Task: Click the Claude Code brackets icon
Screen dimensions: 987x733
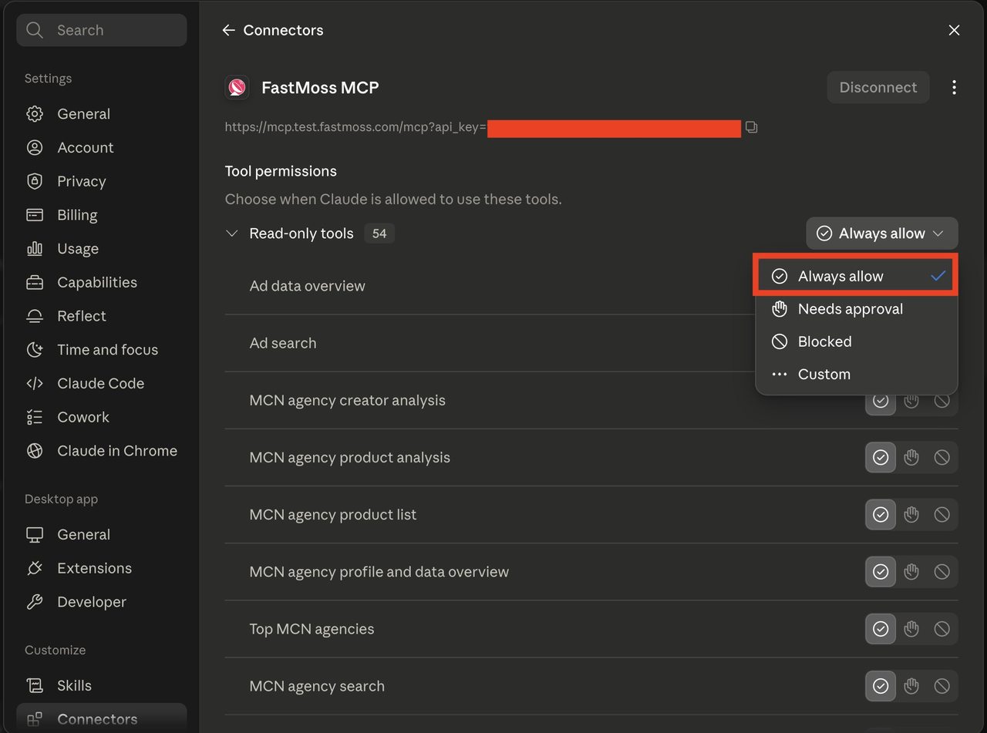Action: click(x=35, y=383)
